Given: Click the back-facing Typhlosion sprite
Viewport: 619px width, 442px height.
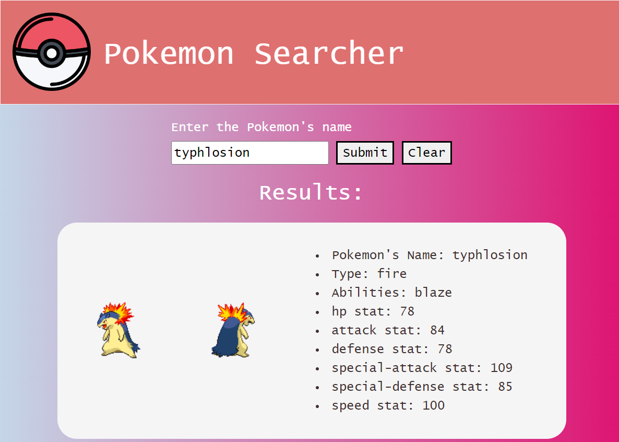Looking at the screenshot, I should tap(233, 330).
